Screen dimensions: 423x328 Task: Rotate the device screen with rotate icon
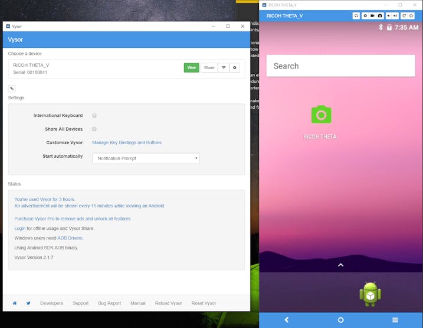404,16
